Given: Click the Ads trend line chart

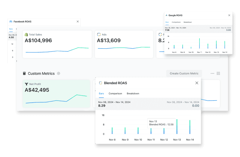Looking at the screenshot, I should click(124, 48).
